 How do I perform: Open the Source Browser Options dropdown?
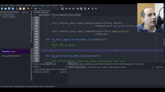click(x=26, y=12)
